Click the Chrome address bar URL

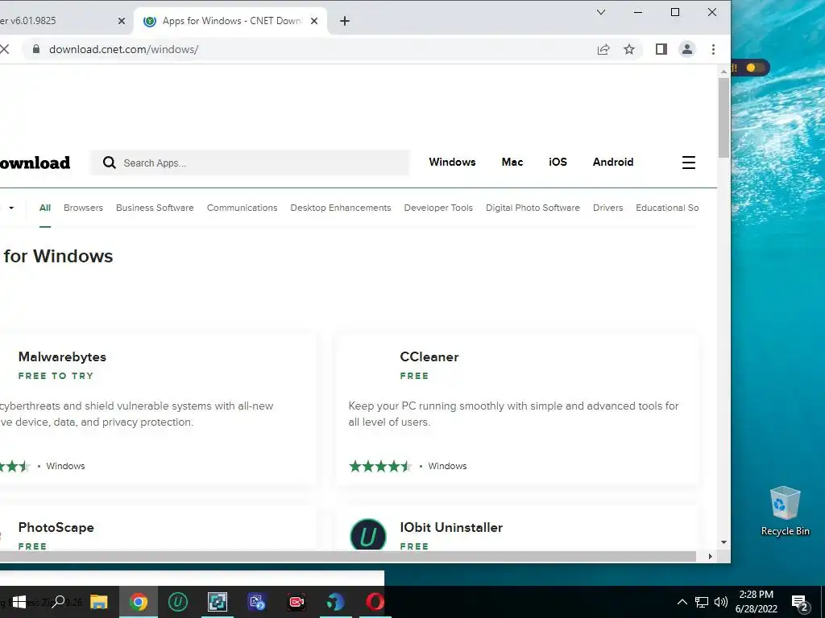coord(123,49)
